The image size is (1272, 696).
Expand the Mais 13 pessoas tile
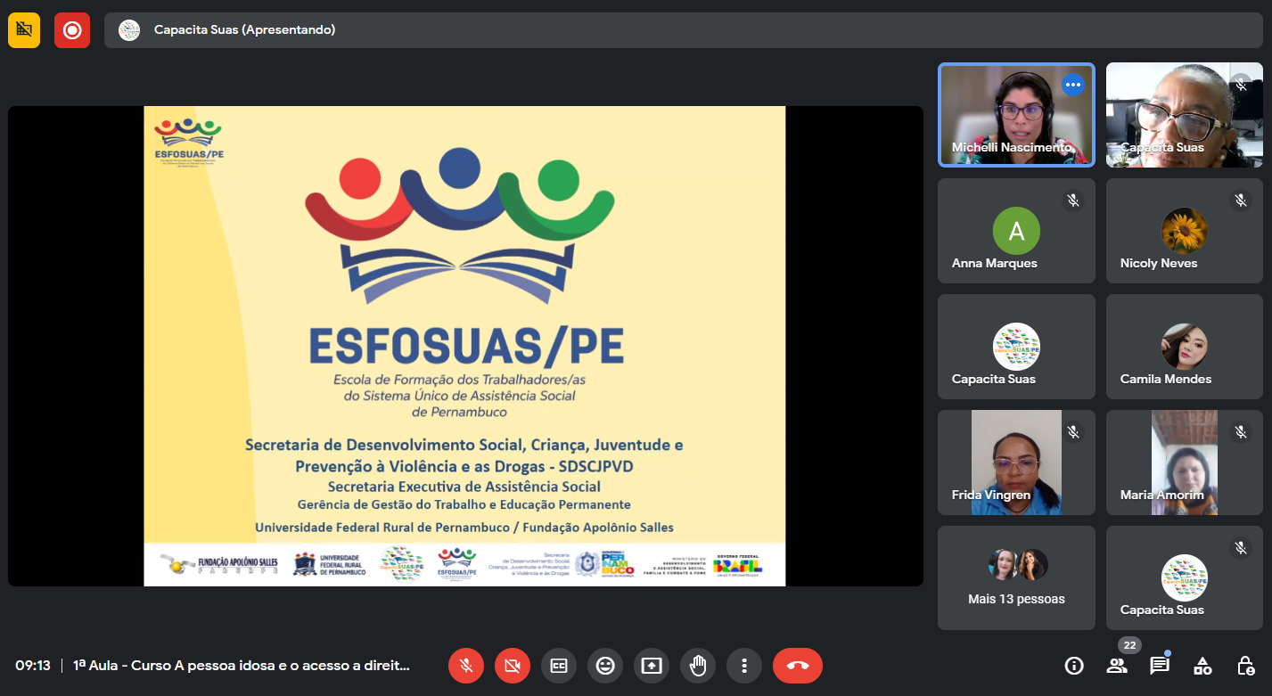(x=1016, y=577)
